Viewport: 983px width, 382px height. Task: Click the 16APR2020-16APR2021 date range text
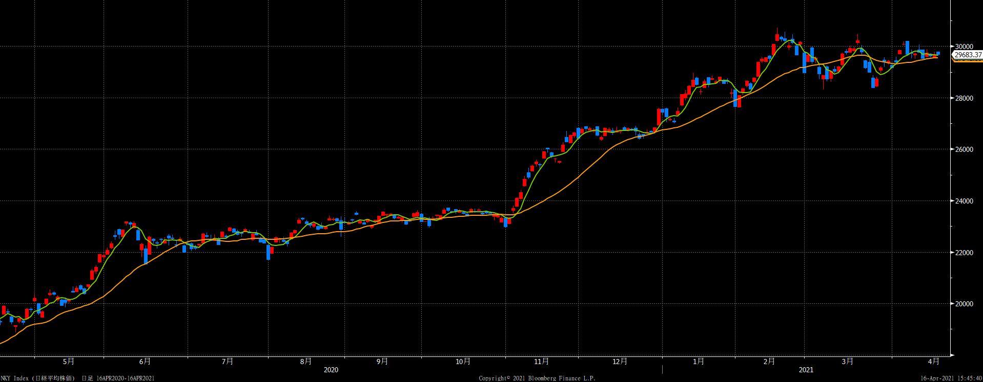(125, 378)
